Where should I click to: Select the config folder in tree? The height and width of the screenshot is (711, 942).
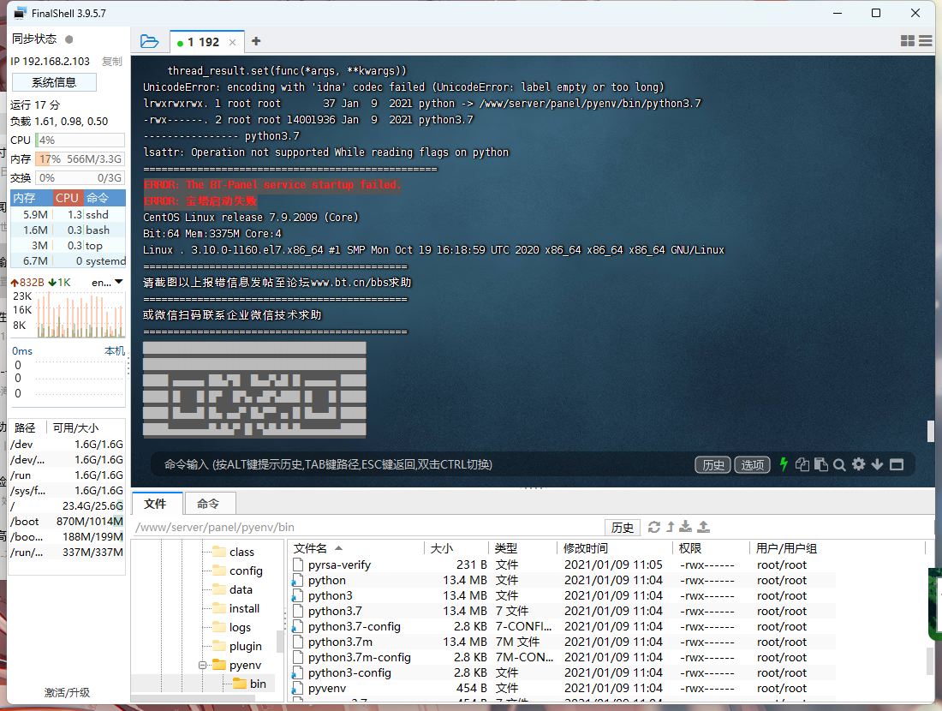(x=246, y=571)
